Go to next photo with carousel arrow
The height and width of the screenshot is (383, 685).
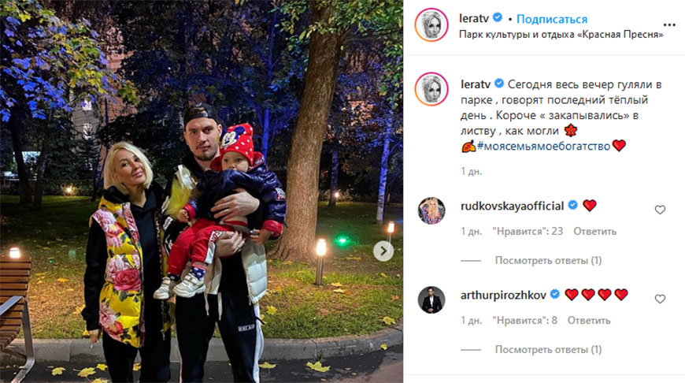(x=383, y=251)
